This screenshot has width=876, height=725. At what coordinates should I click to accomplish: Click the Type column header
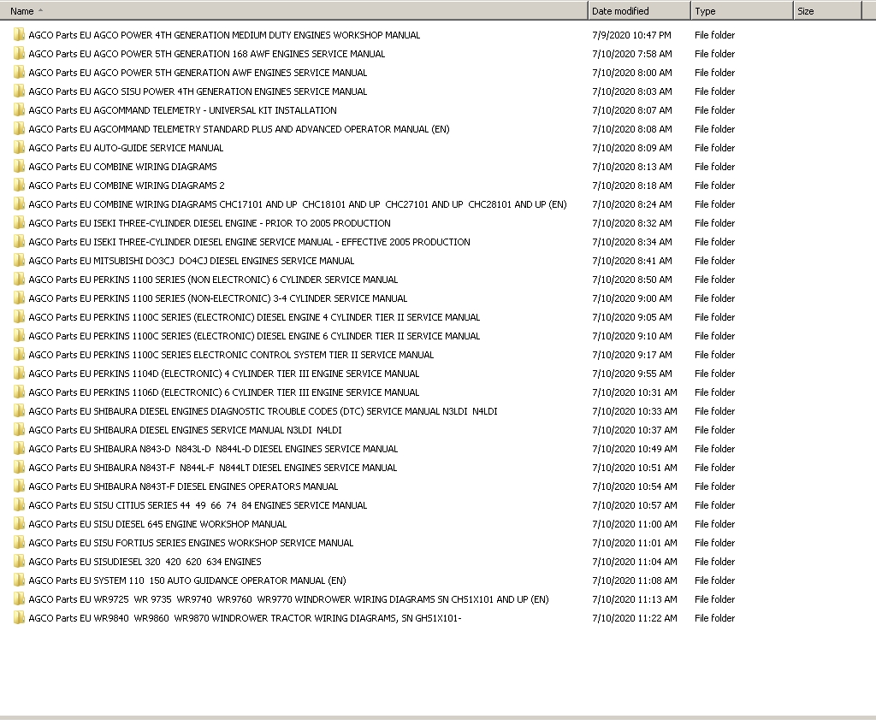pos(742,10)
